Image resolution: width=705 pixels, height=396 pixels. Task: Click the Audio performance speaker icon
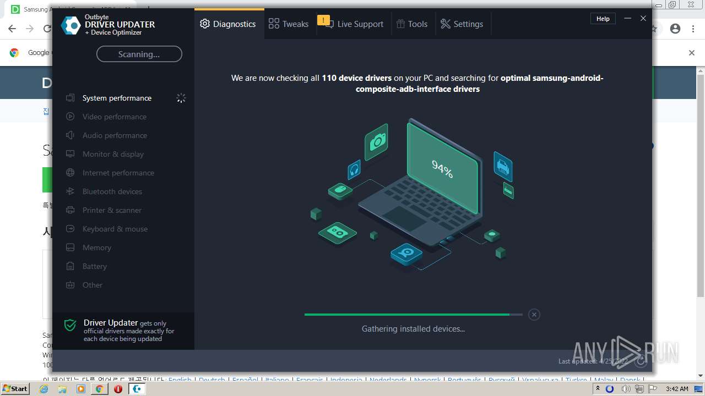pos(70,135)
